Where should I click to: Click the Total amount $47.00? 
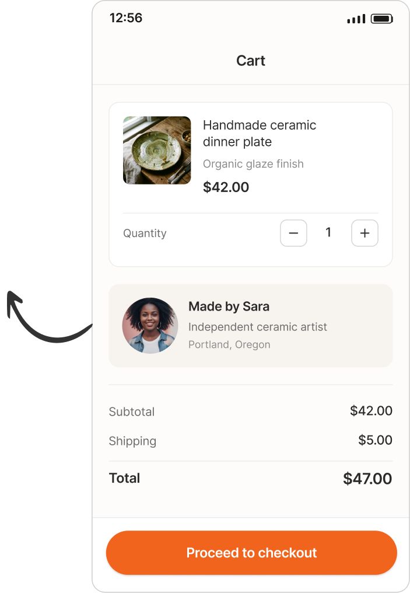pyautogui.click(x=367, y=479)
